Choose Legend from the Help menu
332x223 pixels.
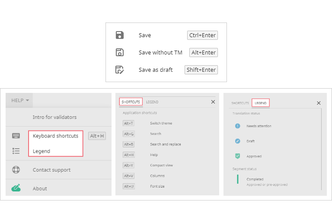(41, 151)
